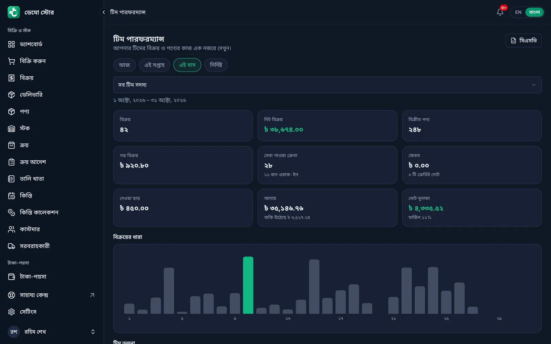This screenshot has height=344, width=551.
Task: Open the সব টিম সদস্য dropdown
Action: 327,85
